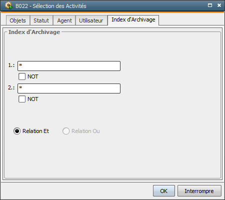This screenshot has width=225, height=200.
Task: Click the window title bar text
Action: (x=51, y=6)
